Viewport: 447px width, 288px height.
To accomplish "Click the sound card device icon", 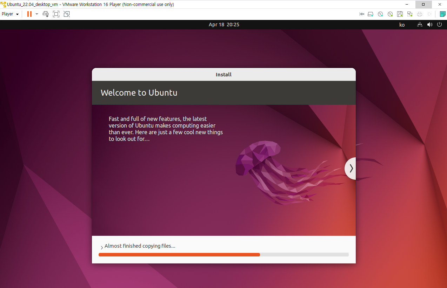I will (429, 14).
